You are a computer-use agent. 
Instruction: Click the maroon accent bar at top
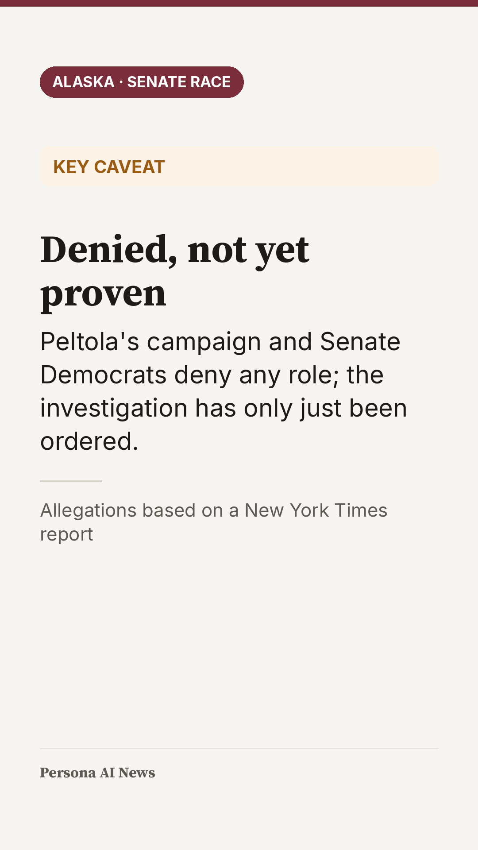coord(239,3)
